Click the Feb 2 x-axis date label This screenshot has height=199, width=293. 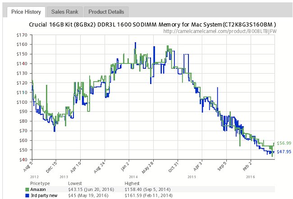click(x=247, y=166)
